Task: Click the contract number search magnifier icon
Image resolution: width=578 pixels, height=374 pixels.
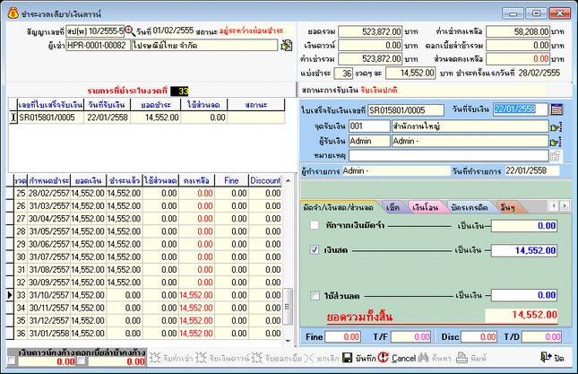Action: tap(130, 31)
